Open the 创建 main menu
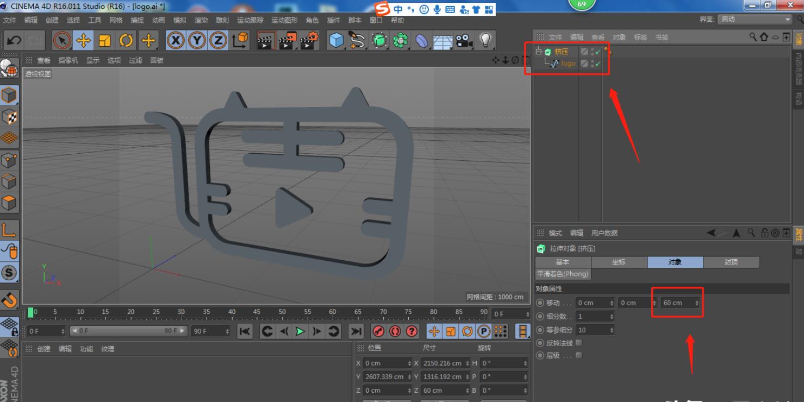The width and height of the screenshot is (804, 402). pos(52,20)
